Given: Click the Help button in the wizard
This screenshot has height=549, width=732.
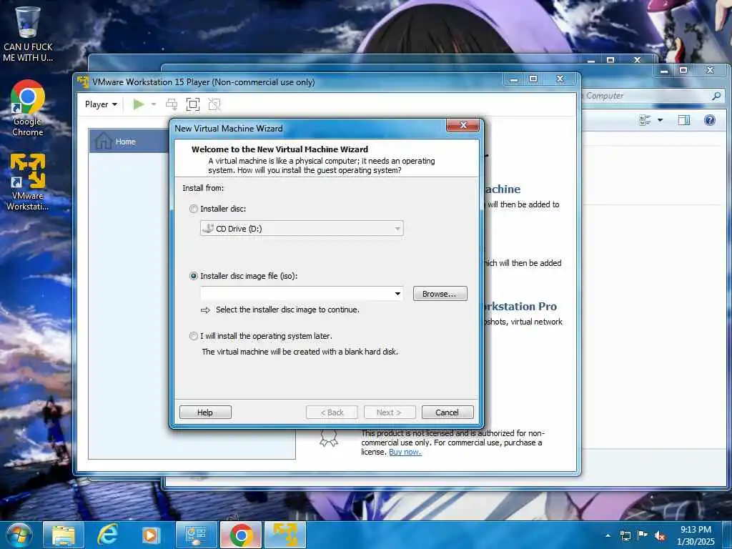Looking at the screenshot, I should [205, 412].
